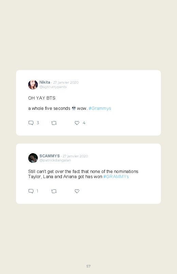This screenshot has width=177, height=274.
Task: Retweet the SCAMMYS tweet
Action: tap(54, 191)
